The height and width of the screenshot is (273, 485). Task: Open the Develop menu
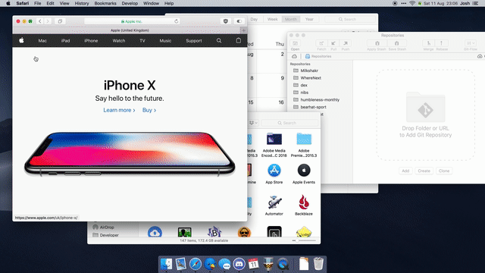tap(130, 3)
